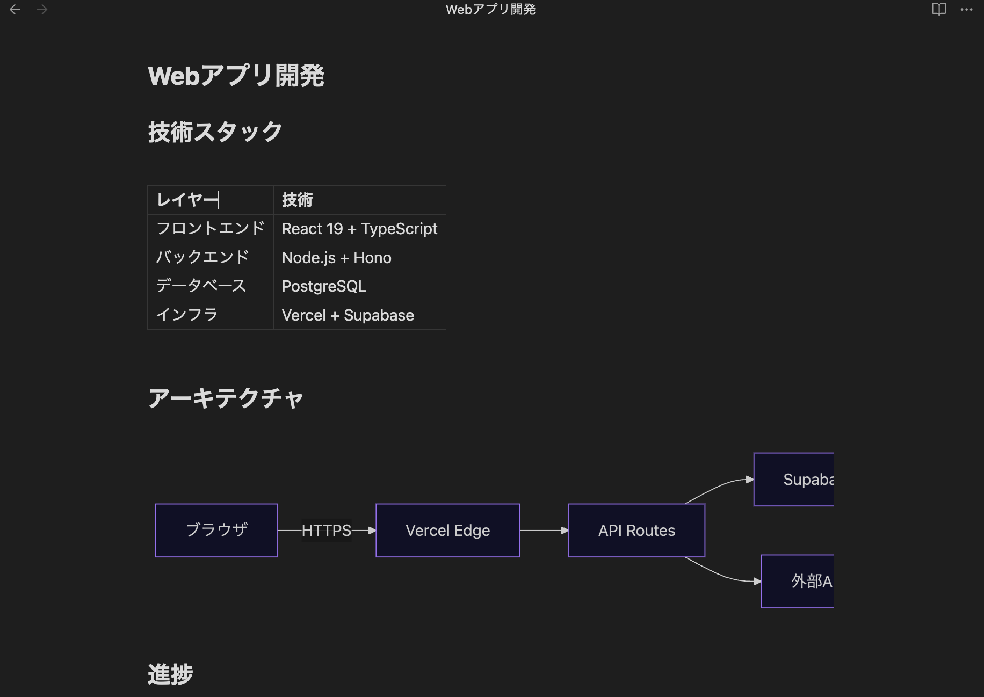Image resolution: width=984 pixels, height=697 pixels.
Task: Click the 技術スタック section heading
Action: pos(214,130)
